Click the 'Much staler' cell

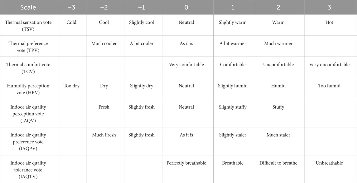point(278,135)
